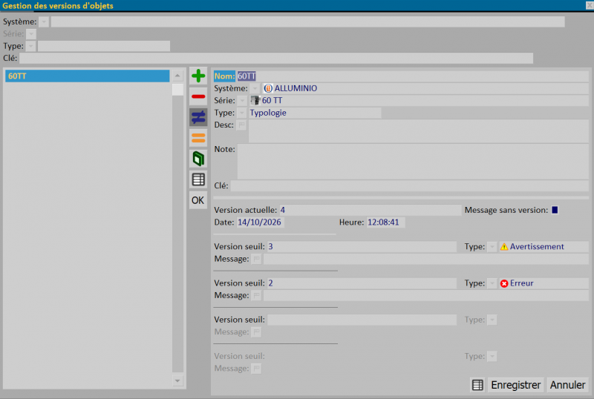Viewport: 594px width, 399px height.
Task: Open the Type dropdown beside Typologie
Action: (242, 113)
